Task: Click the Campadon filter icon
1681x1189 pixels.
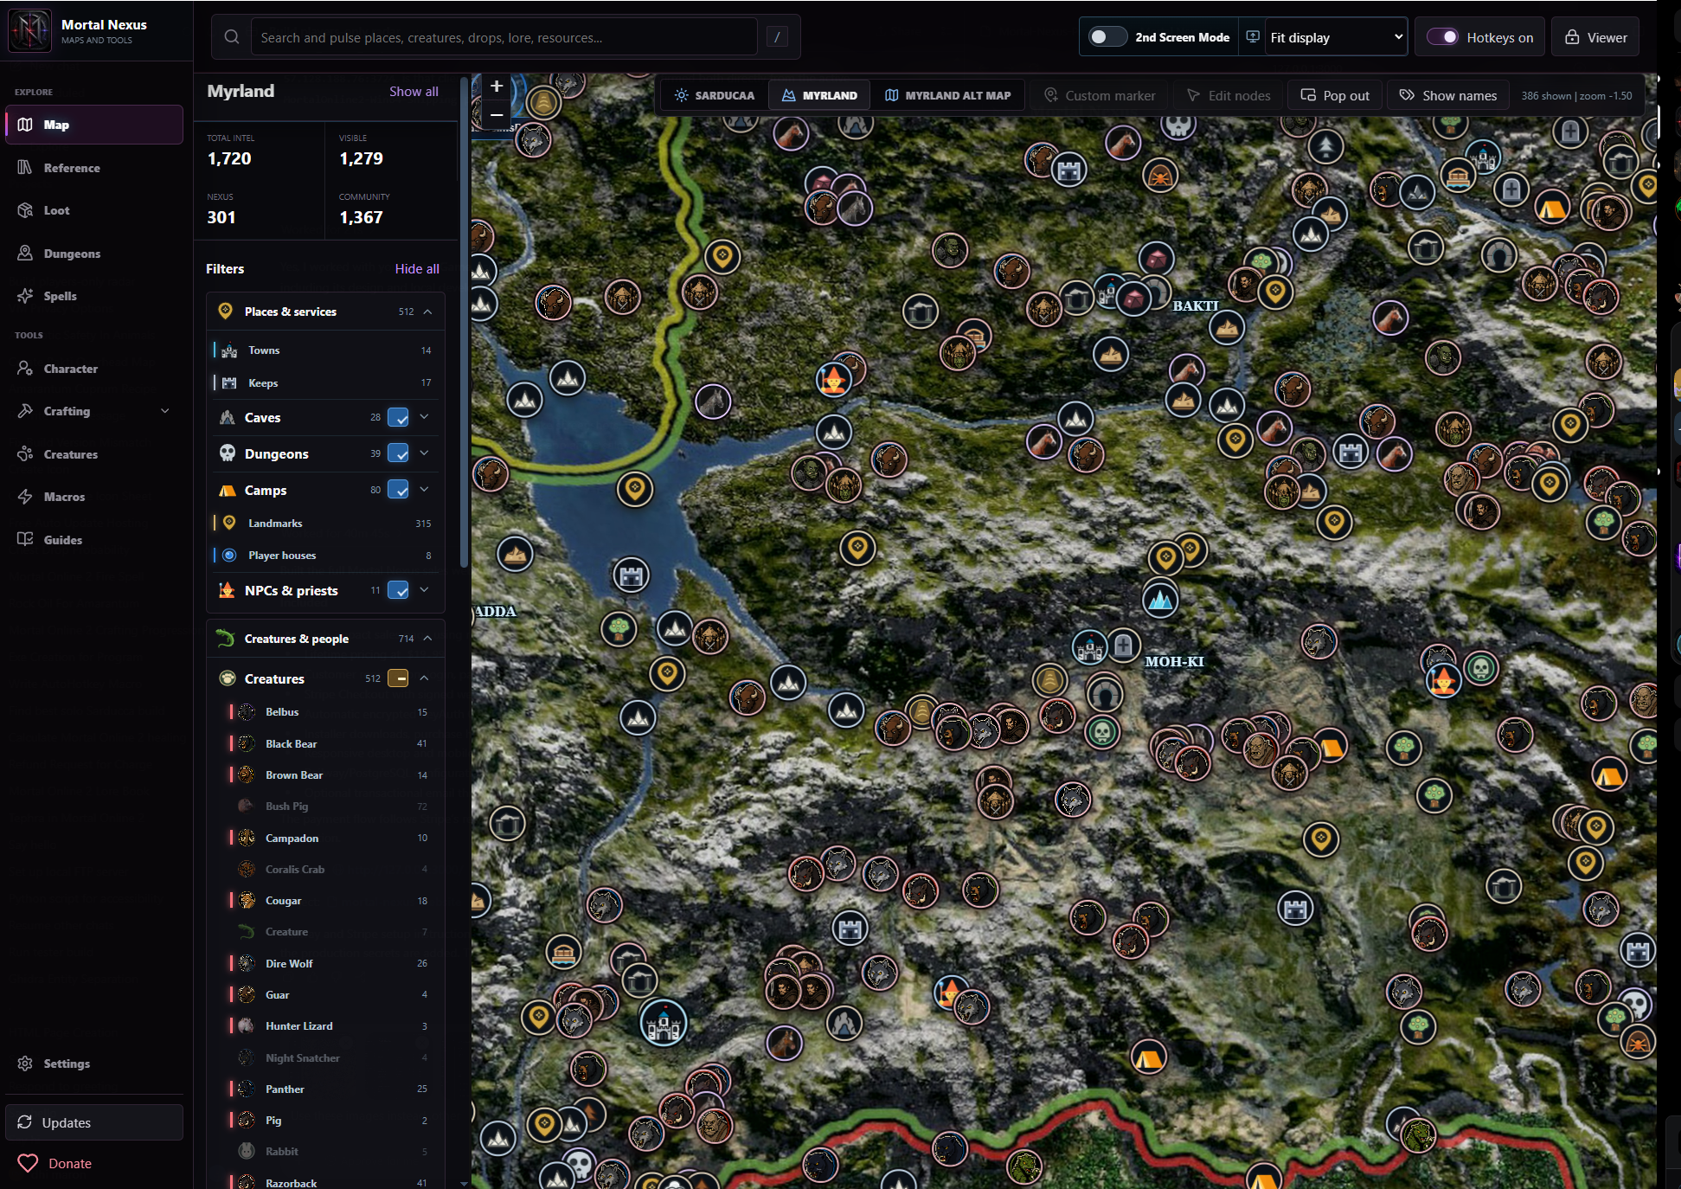Action: coord(247,838)
